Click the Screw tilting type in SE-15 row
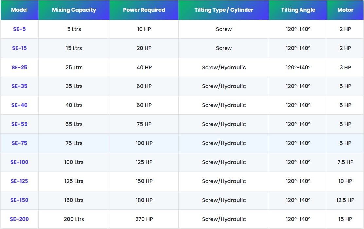The height and width of the screenshot is (229, 364). (x=224, y=48)
